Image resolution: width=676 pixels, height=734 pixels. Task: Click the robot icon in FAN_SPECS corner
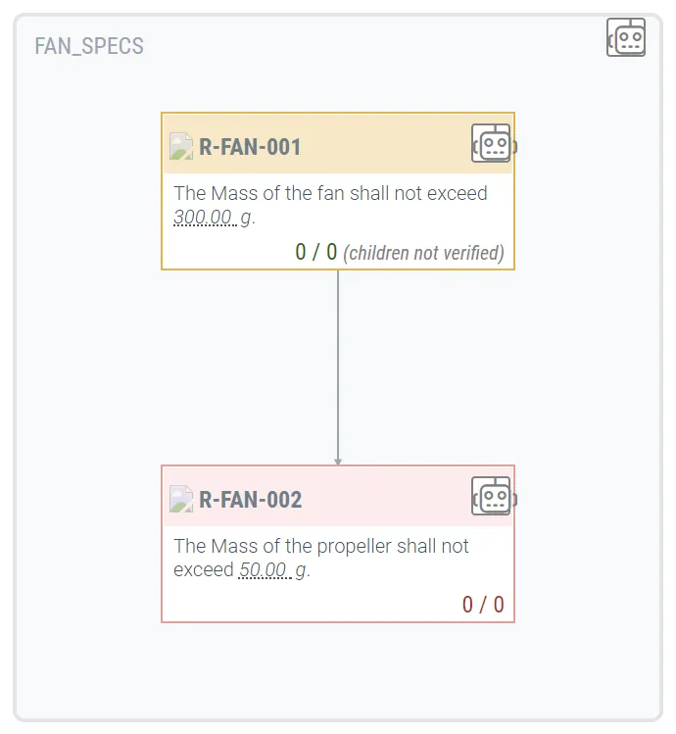pos(626,37)
